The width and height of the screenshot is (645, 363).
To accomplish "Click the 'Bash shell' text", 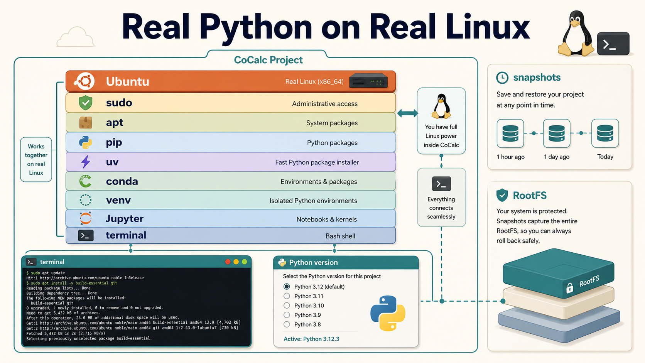I will point(340,236).
